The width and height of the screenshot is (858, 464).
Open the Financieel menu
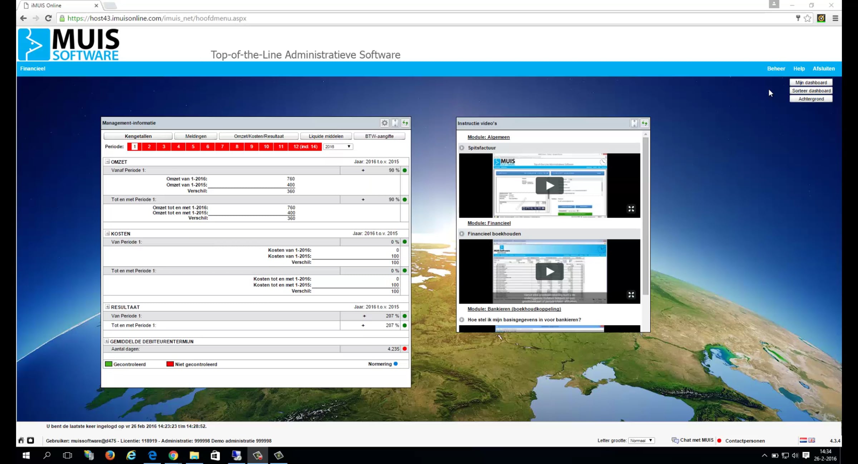[x=33, y=69]
